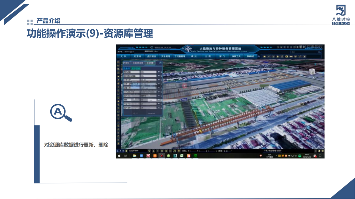Image resolution: width=355 pixels, height=199 pixels.
Task: Click the 整机质量 value field
Action: (x=148, y=72)
